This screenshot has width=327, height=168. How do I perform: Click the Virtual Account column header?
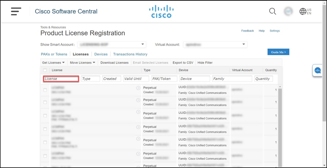coord(242,70)
